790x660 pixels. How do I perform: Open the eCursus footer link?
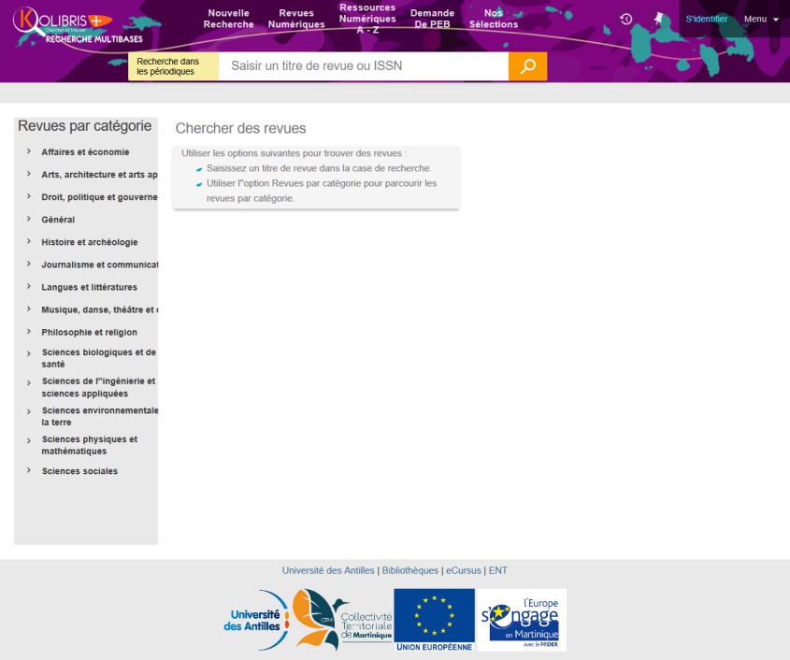[x=463, y=570]
